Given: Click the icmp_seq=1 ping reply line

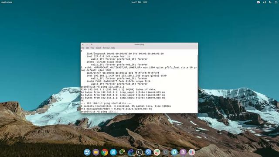Looking at the screenshot, I should coord(123,92).
